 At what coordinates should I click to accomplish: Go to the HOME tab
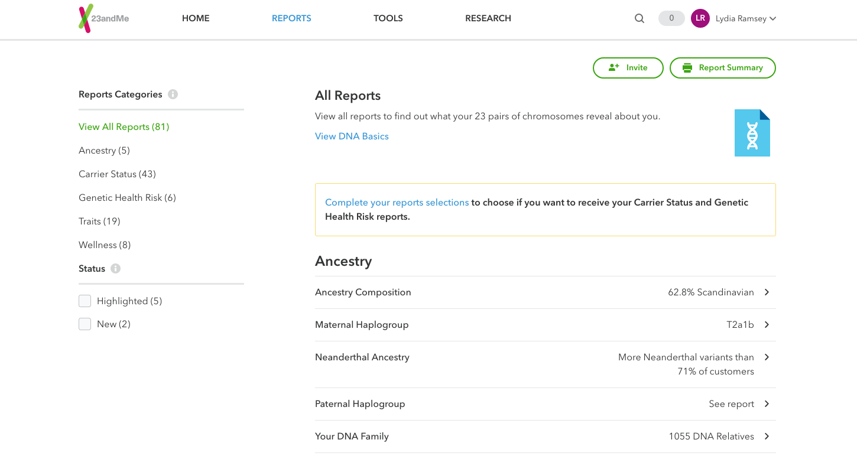coord(196,18)
